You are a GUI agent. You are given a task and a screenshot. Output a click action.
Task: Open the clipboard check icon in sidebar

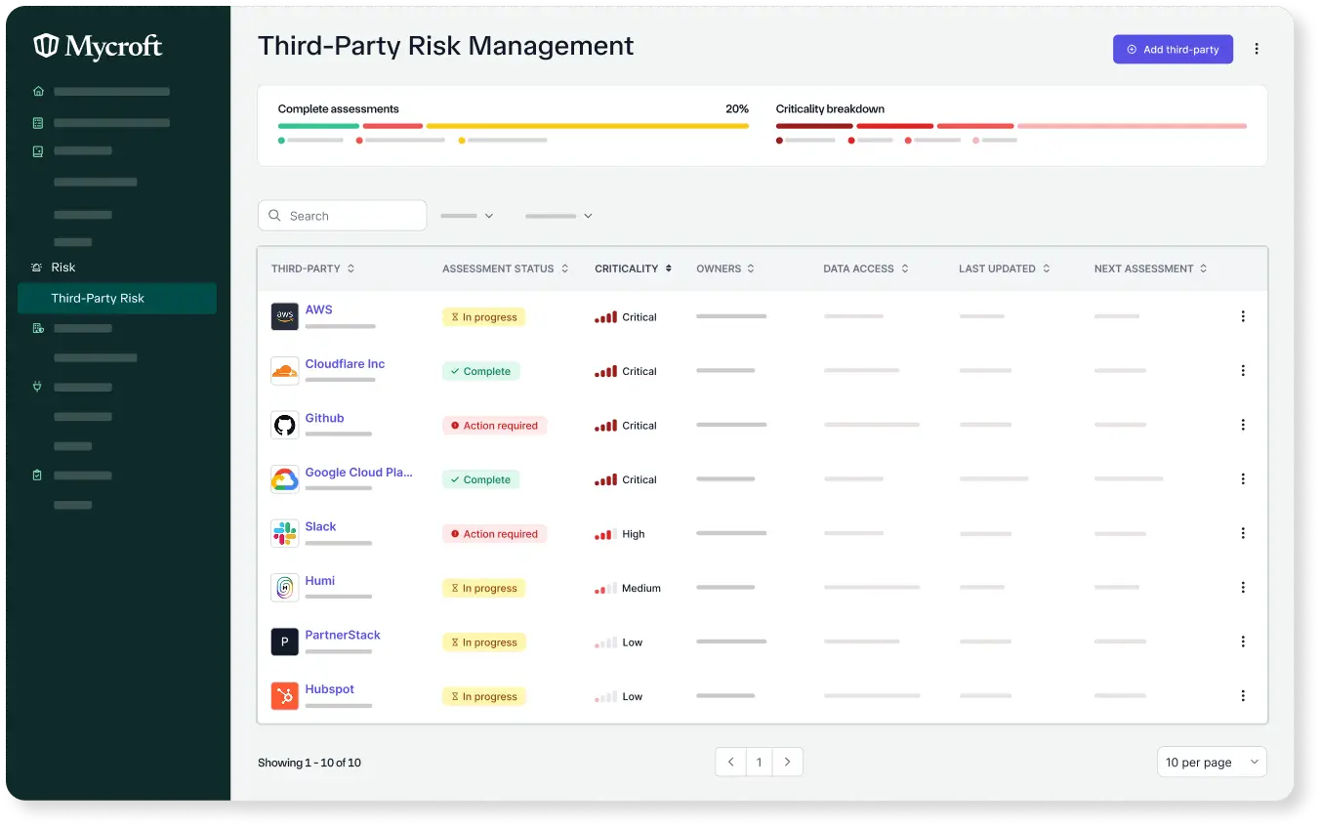coord(38,476)
